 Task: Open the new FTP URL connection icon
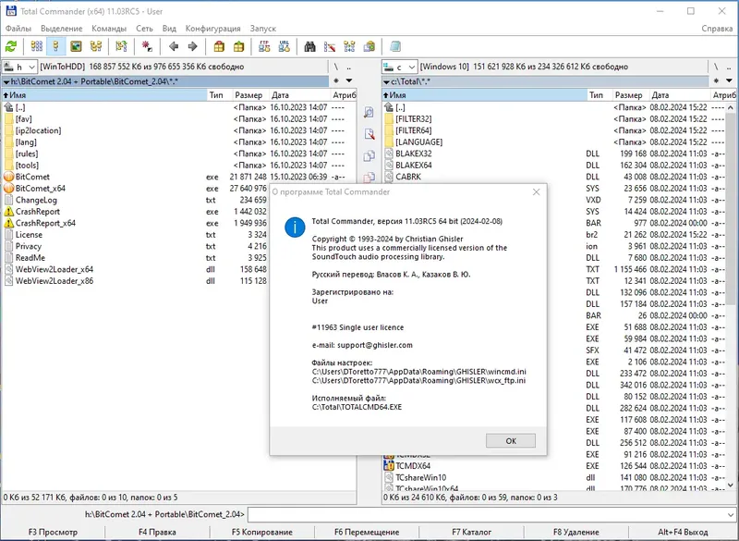285,46
